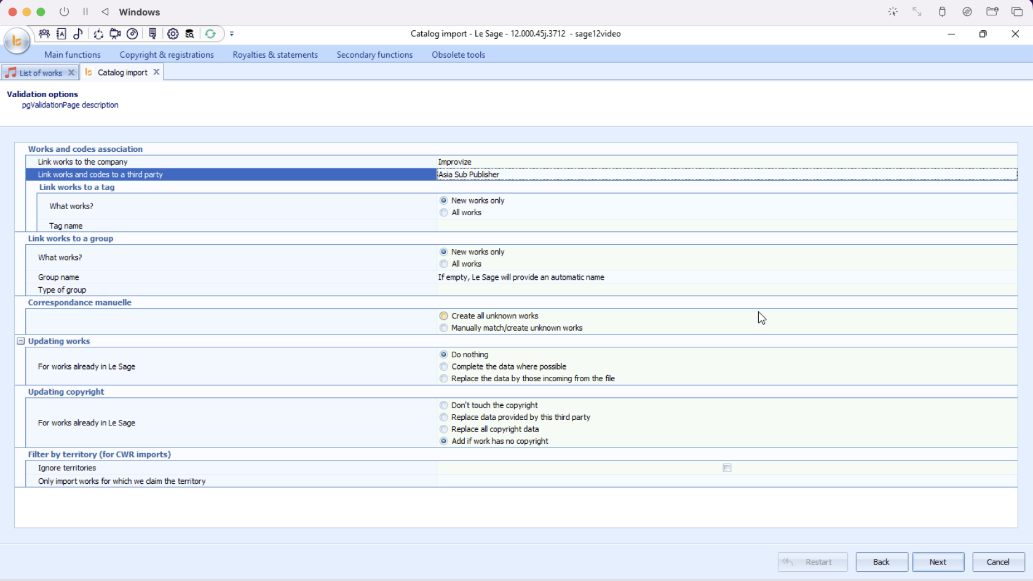
Task: Click the VM power icon in title bar
Action: pyautogui.click(x=64, y=12)
